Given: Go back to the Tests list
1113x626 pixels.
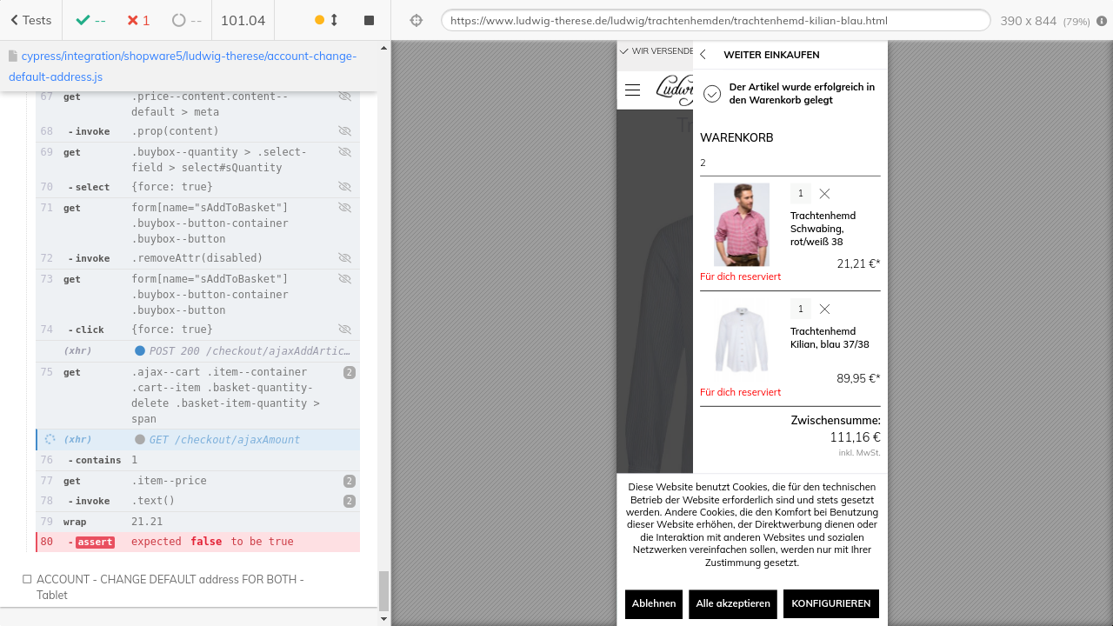Looking at the screenshot, I should coord(31,20).
